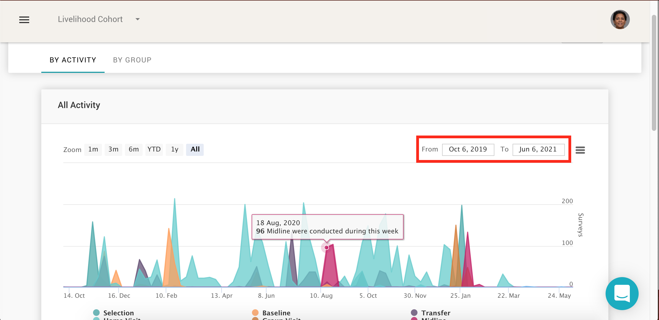Apply the YTD zoom preset
659x320 pixels.
point(154,149)
